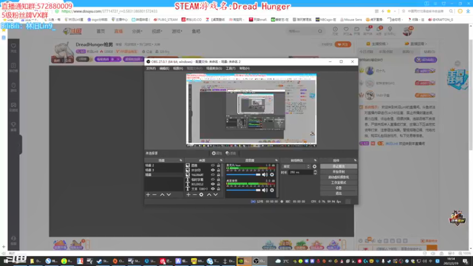473x266 pixels.
Task: Remove selected source in OBS sources dock
Action: coord(195,195)
